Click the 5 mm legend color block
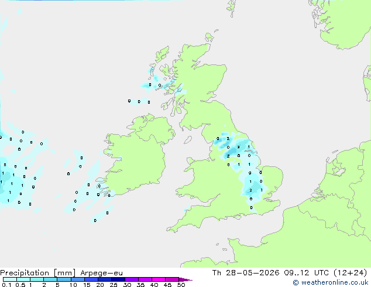Image resolution: width=371 pixels, height=287 pixels. [x=64, y=279]
